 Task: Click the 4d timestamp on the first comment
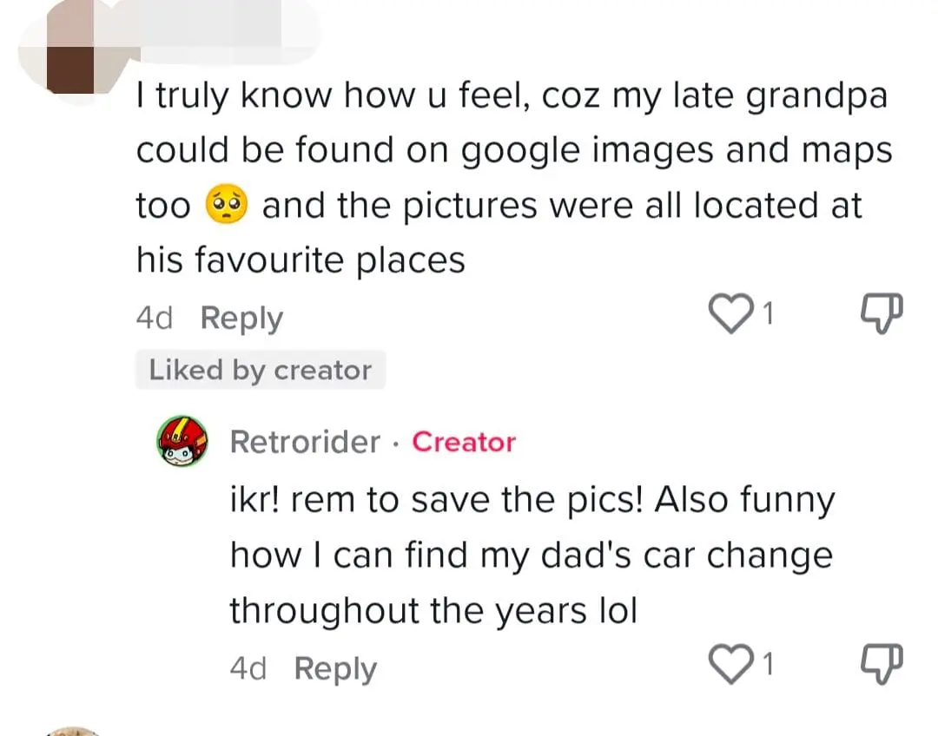[x=153, y=317]
